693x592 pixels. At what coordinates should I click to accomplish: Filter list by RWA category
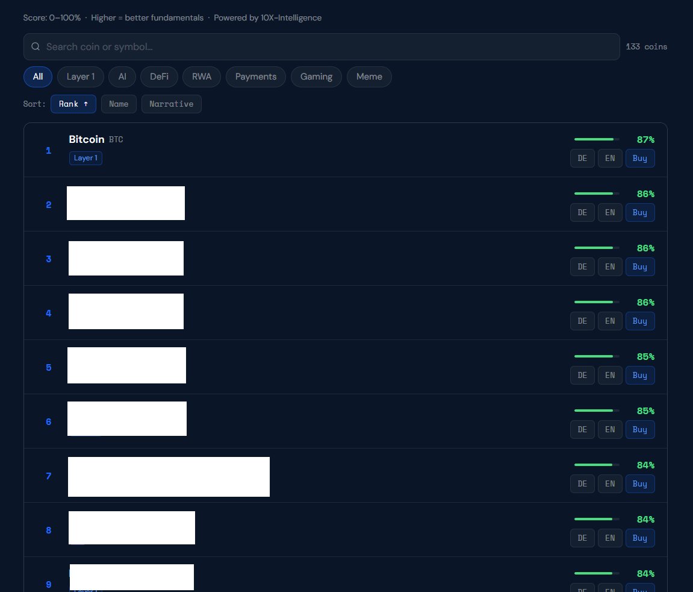click(202, 77)
